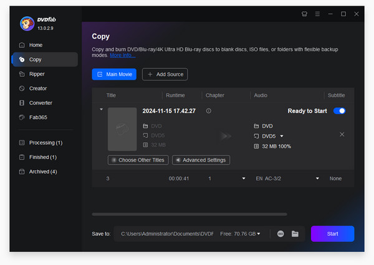This screenshot has width=374, height=265.
Task: Open Fab365 in sidebar
Action: [45, 117]
